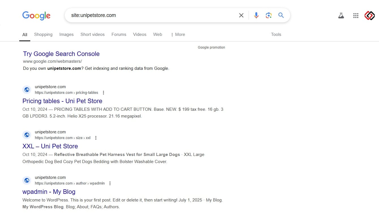
Task: Click the search query input field
Action: pos(153,15)
